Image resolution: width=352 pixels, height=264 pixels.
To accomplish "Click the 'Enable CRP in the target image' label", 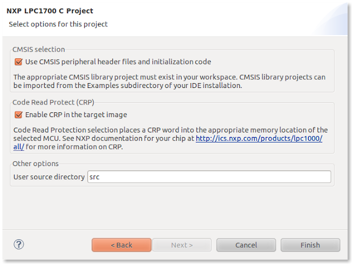I will pyautogui.click(x=76, y=115).
